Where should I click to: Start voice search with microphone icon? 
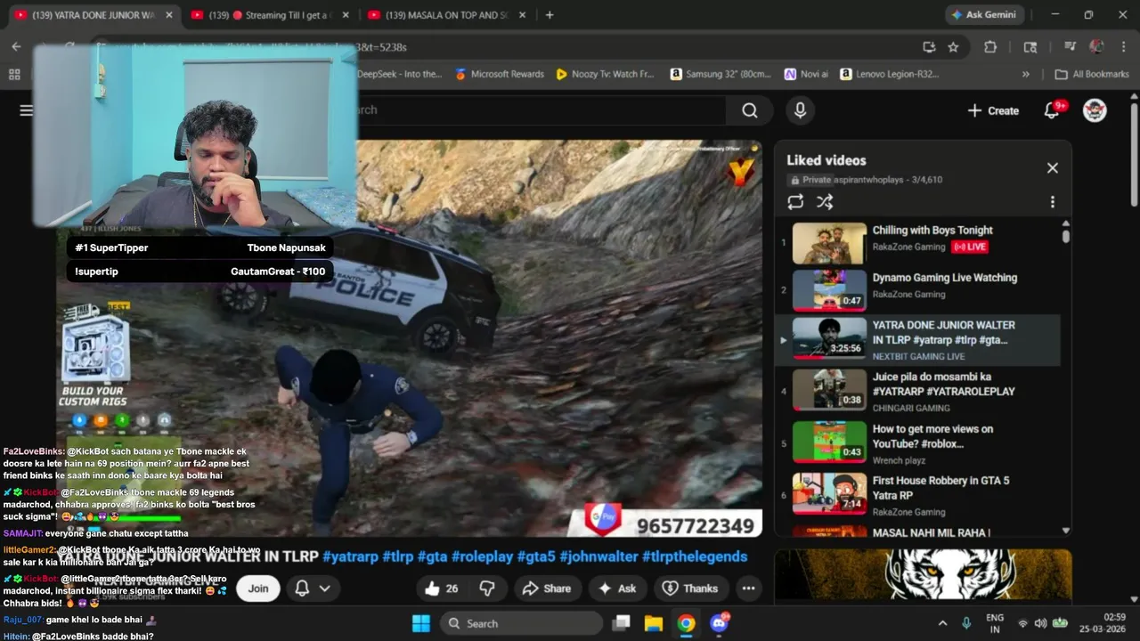click(800, 110)
